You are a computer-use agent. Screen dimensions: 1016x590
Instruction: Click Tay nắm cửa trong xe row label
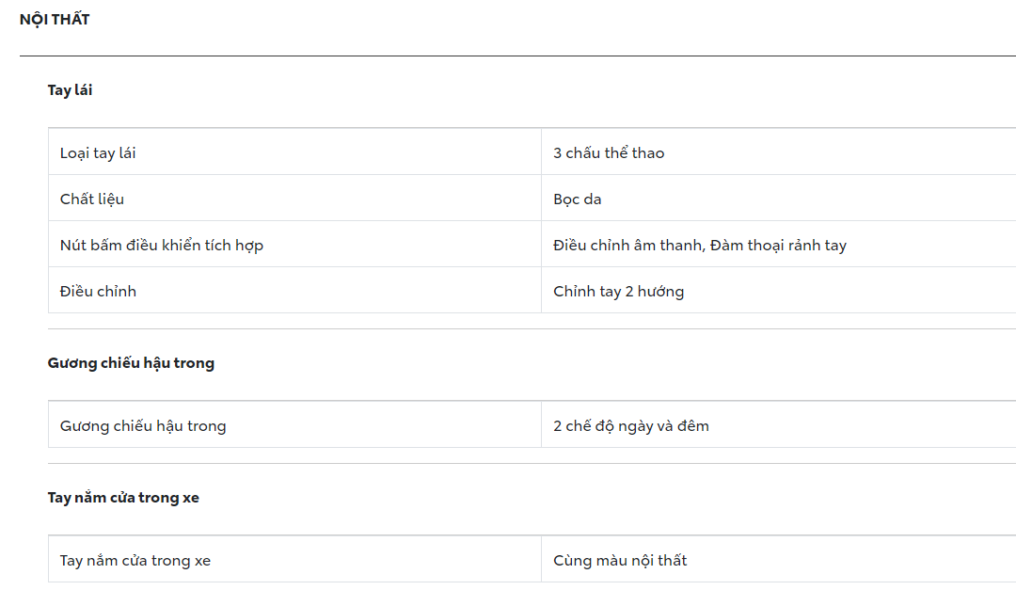pos(135,560)
